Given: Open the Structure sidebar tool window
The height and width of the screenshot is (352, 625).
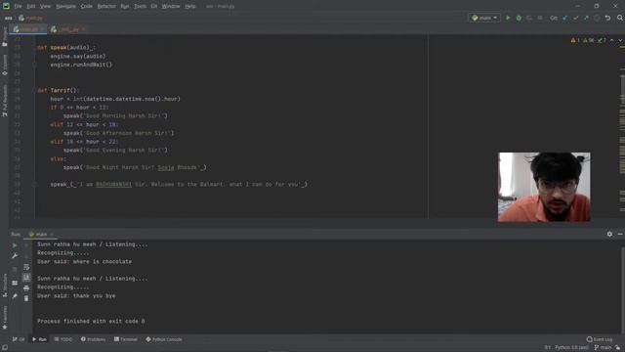Looking at the screenshot, I should 5,285.
